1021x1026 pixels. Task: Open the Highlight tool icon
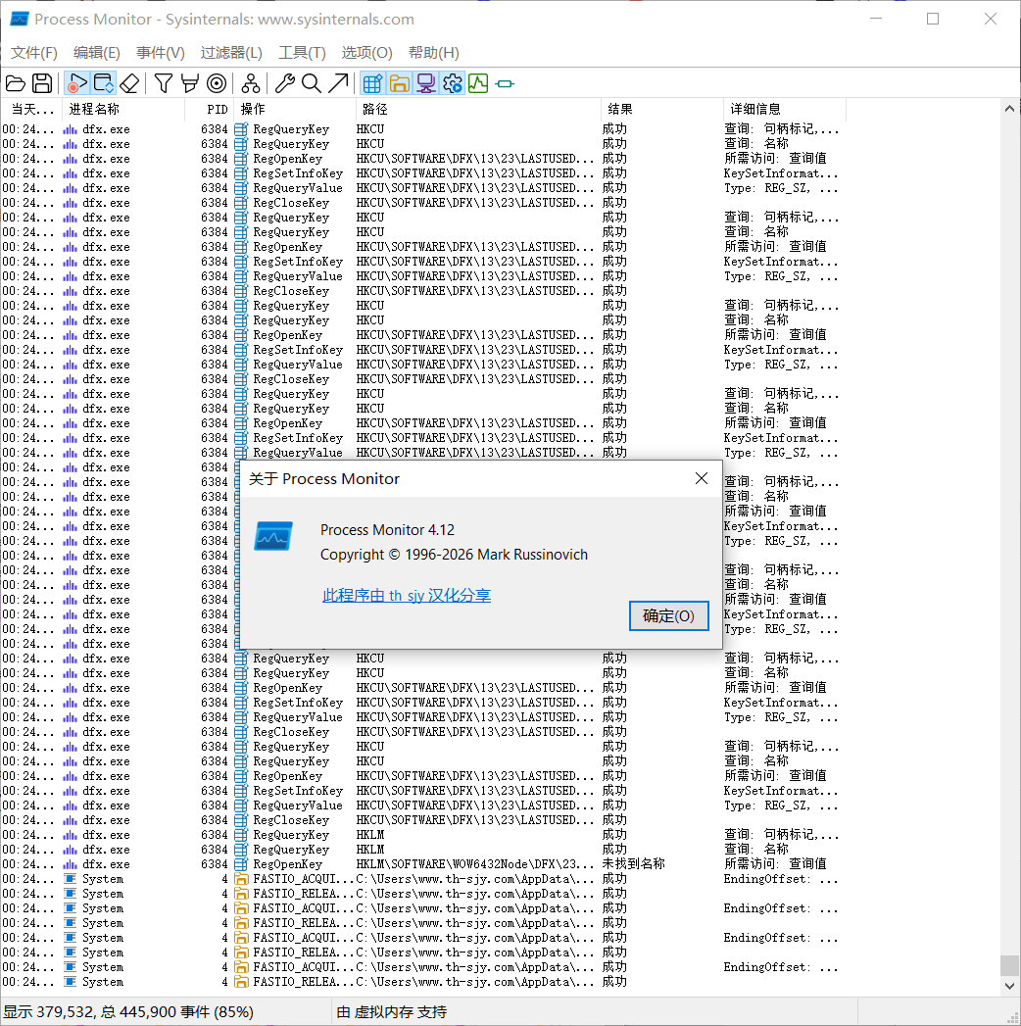tap(190, 83)
